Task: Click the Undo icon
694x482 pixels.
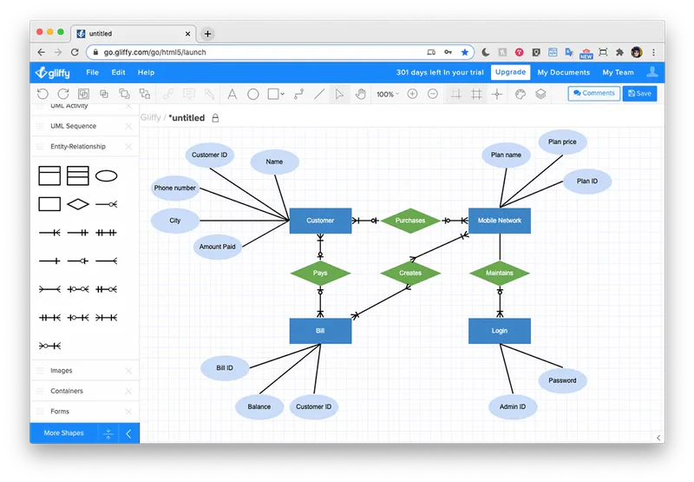Action: (x=43, y=94)
